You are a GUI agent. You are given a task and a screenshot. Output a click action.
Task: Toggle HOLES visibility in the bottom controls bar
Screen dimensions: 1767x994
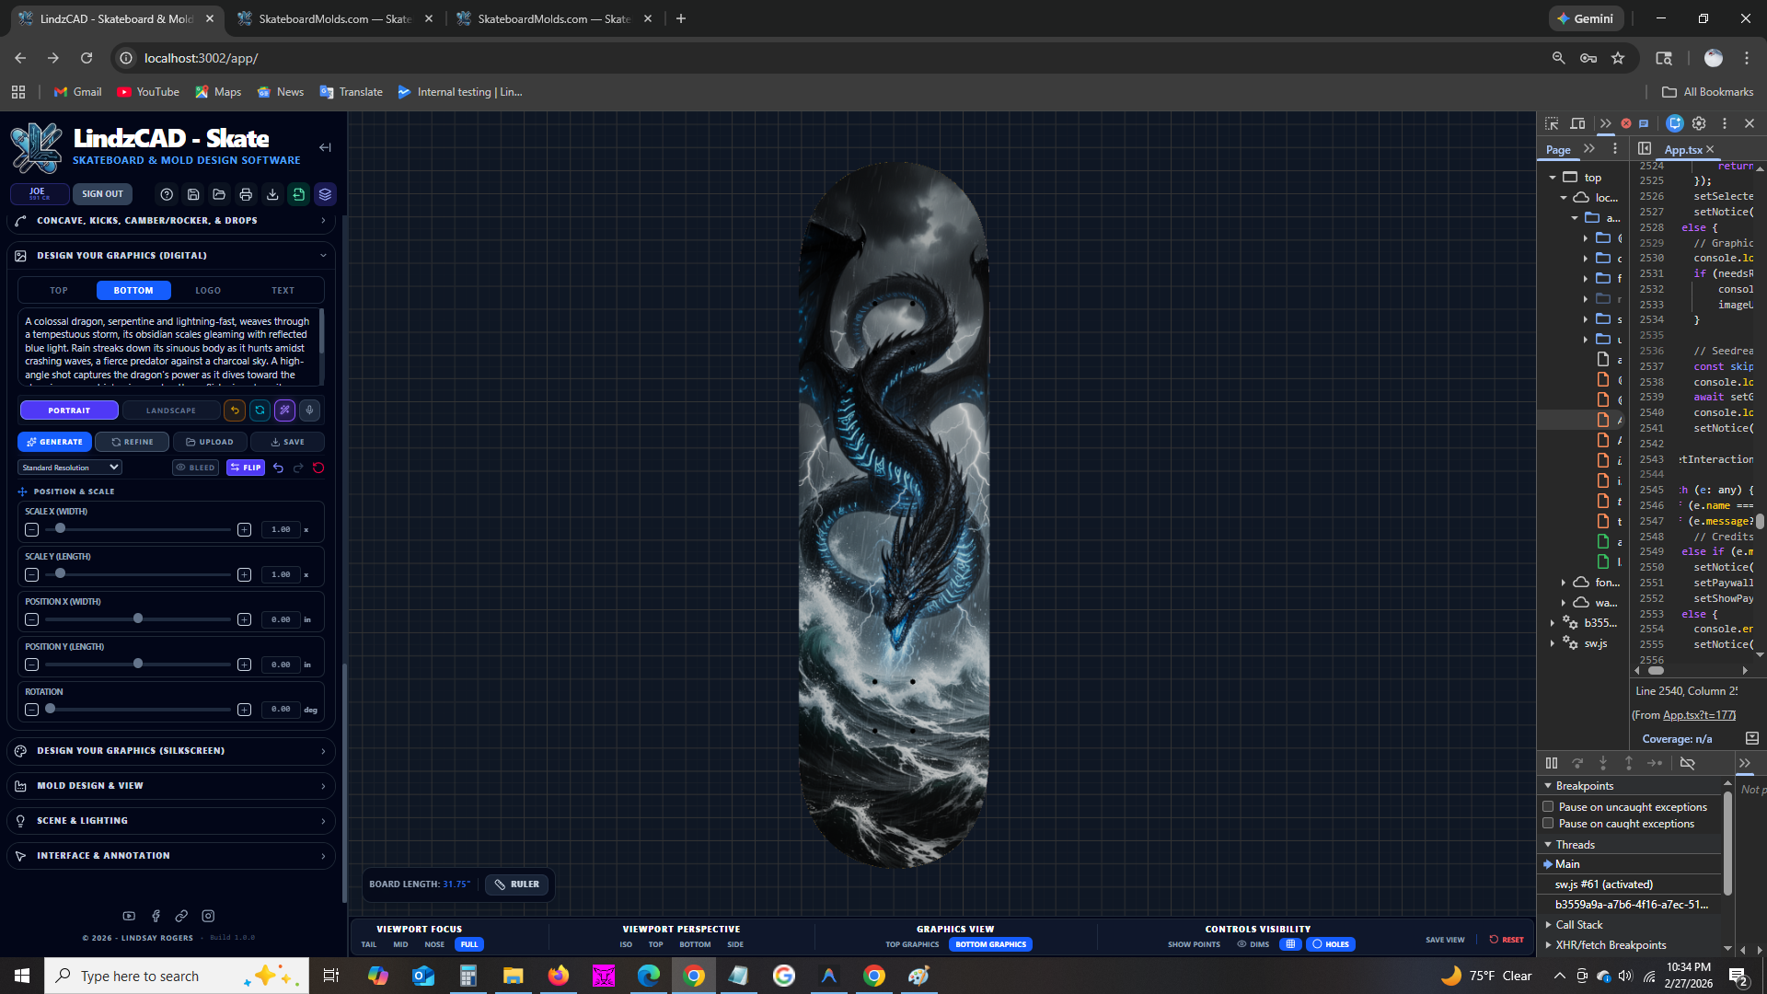[1330, 944]
